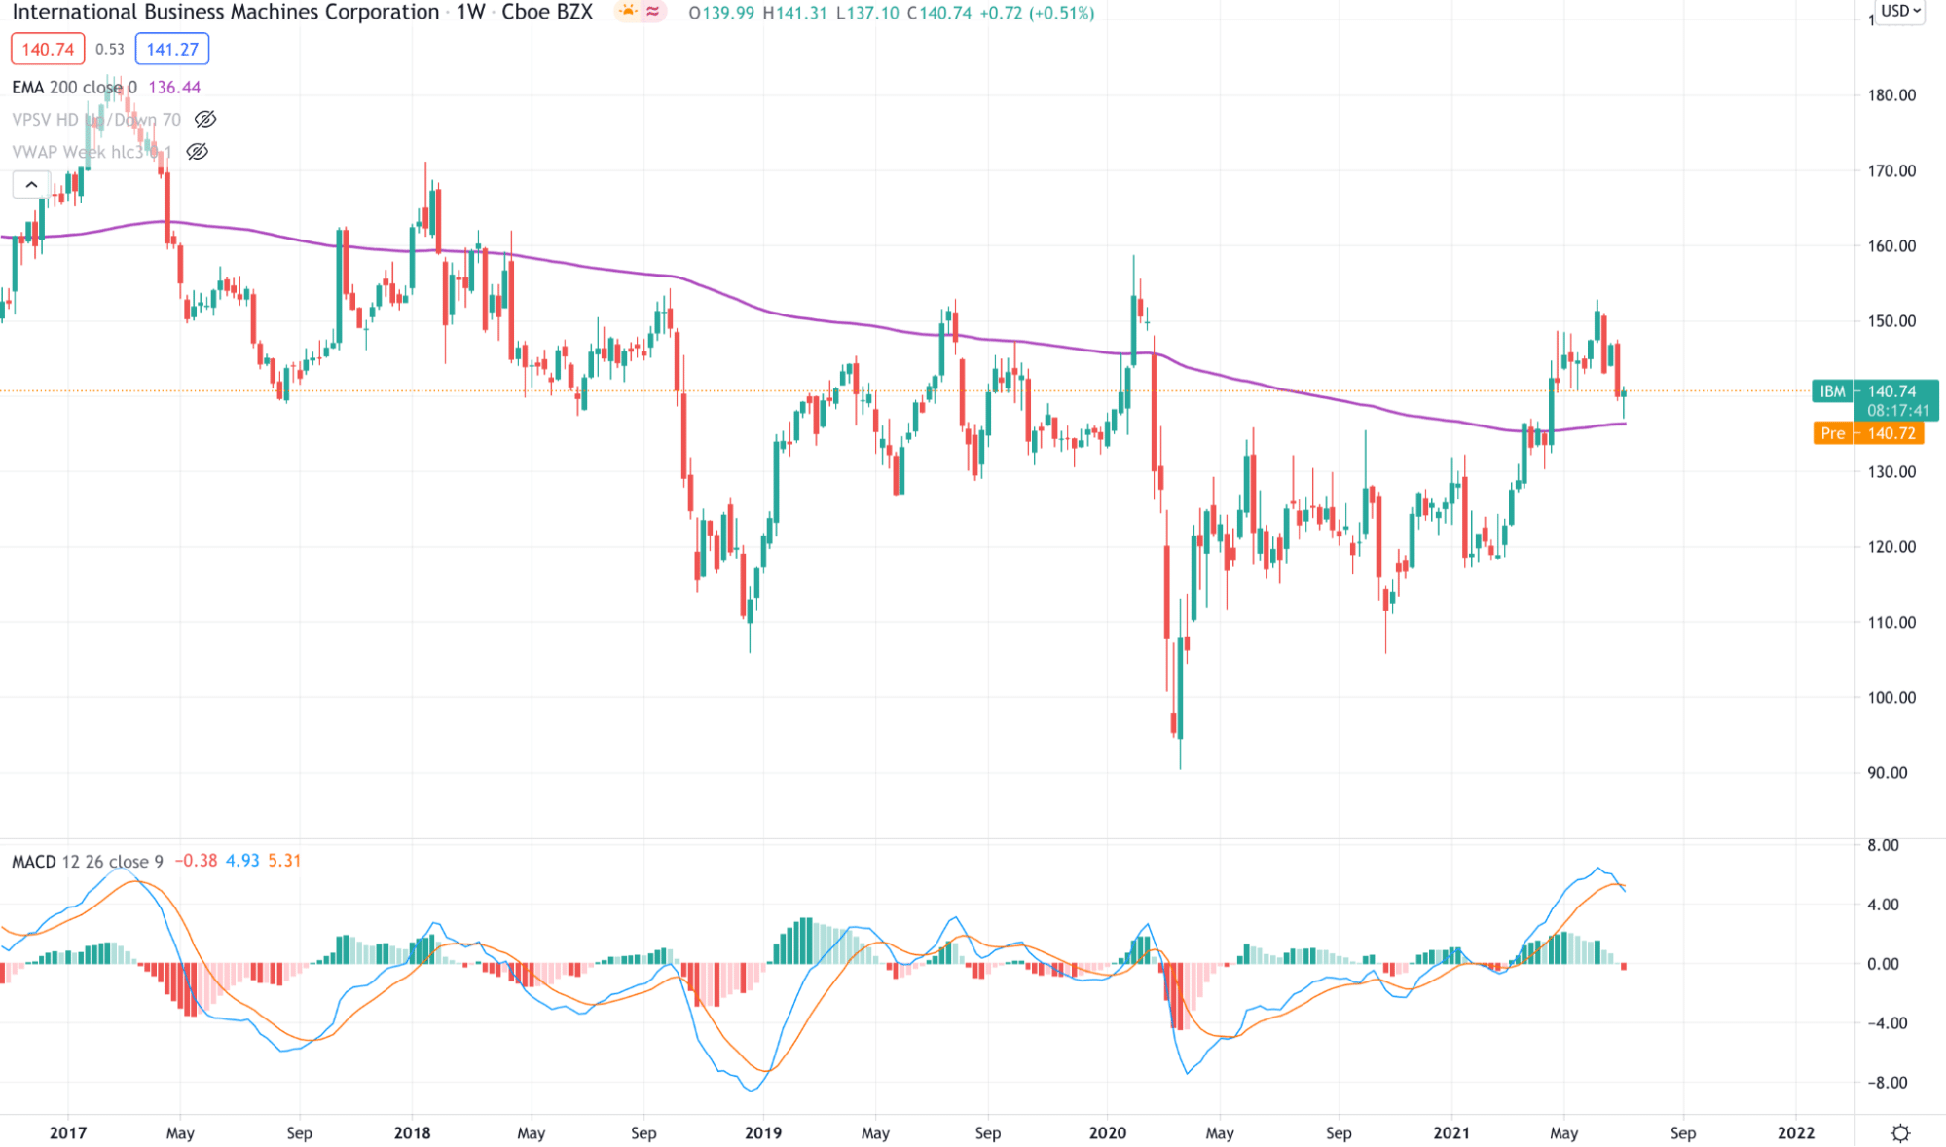The height and width of the screenshot is (1147, 1946).
Task: Click the 2021 label on the time axis
Action: tap(1451, 1132)
